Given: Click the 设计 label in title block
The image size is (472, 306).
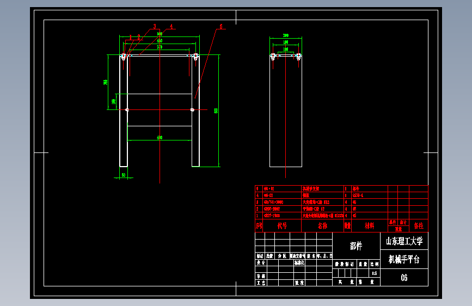Looking at the screenshot, I should [x=261, y=263].
